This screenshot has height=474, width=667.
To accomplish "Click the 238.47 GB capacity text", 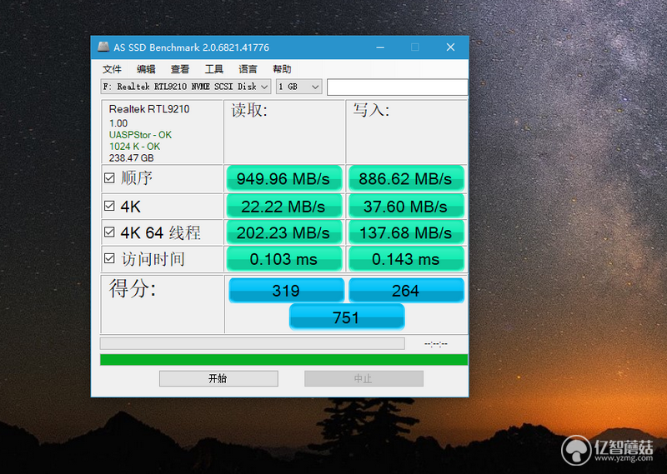I will (x=131, y=157).
